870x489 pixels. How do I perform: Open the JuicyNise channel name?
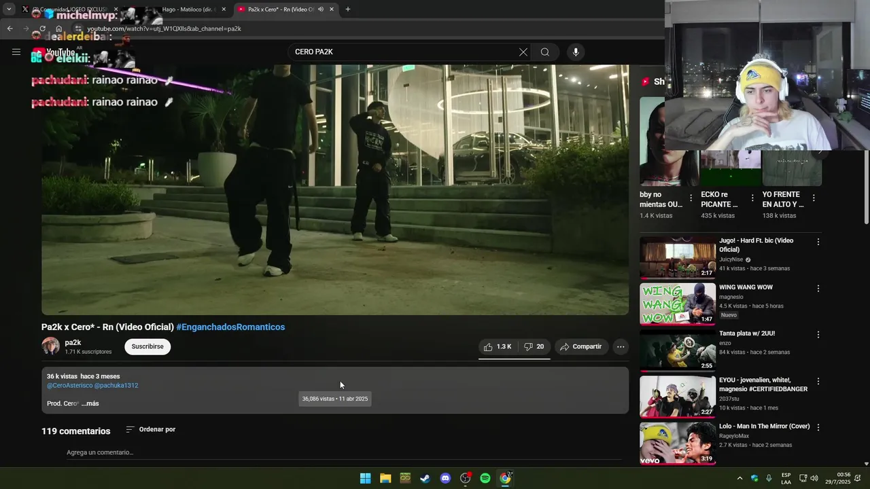coord(731,259)
